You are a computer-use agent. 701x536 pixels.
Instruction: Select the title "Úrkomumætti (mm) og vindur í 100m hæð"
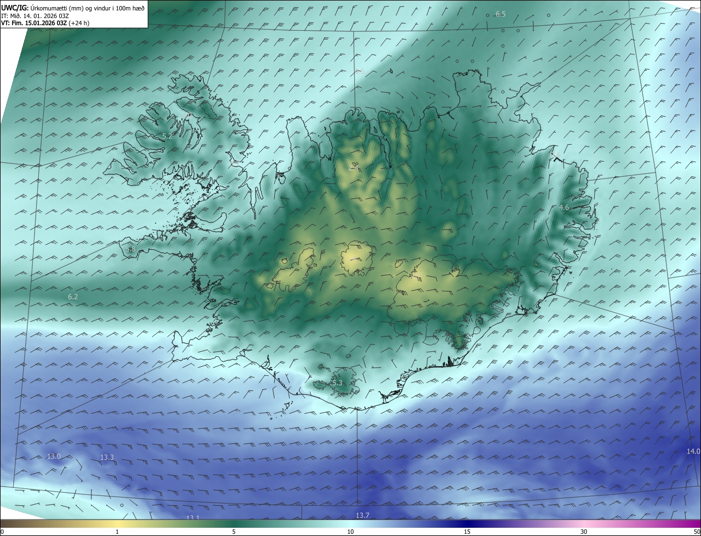pos(88,8)
